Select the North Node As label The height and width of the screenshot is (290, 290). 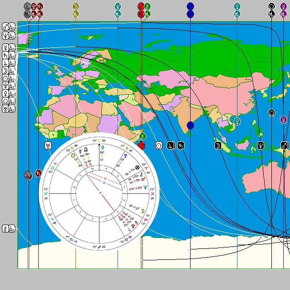click(x=9, y=101)
